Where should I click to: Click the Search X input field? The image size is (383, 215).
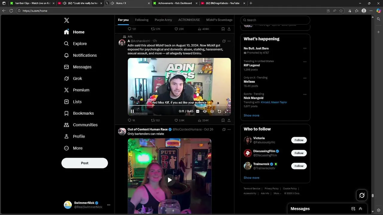coord(275,20)
